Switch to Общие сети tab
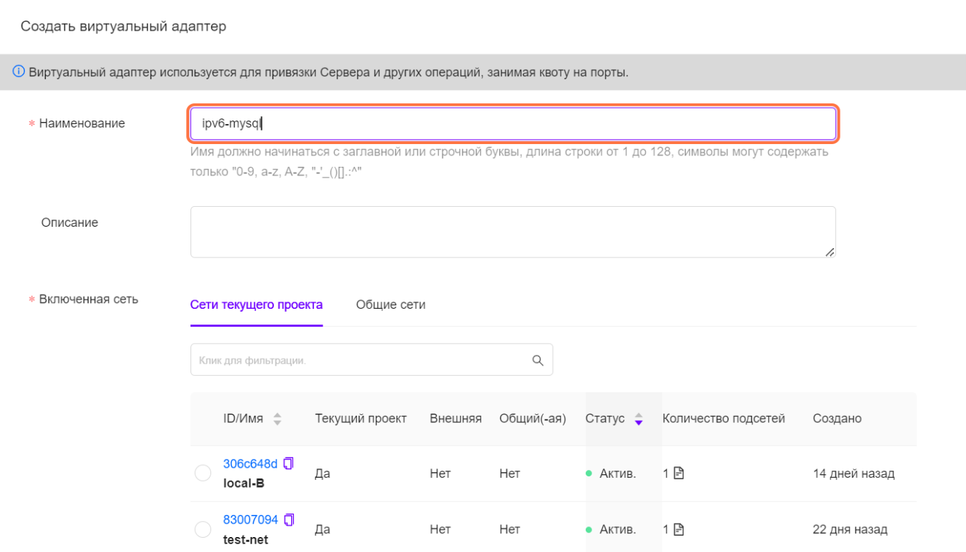Image resolution: width=966 pixels, height=552 pixels. coord(390,305)
